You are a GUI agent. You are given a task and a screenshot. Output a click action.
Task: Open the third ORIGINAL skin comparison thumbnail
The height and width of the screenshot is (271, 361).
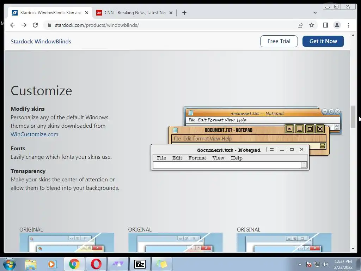click(x=284, y=242)
